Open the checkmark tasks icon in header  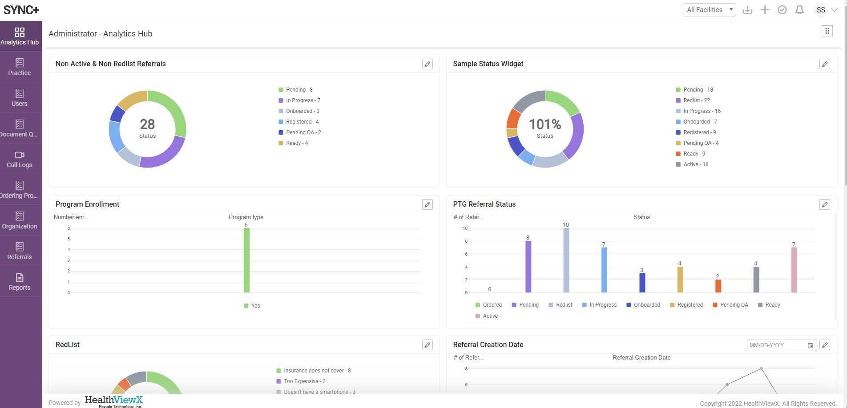(x=782, y=10)
